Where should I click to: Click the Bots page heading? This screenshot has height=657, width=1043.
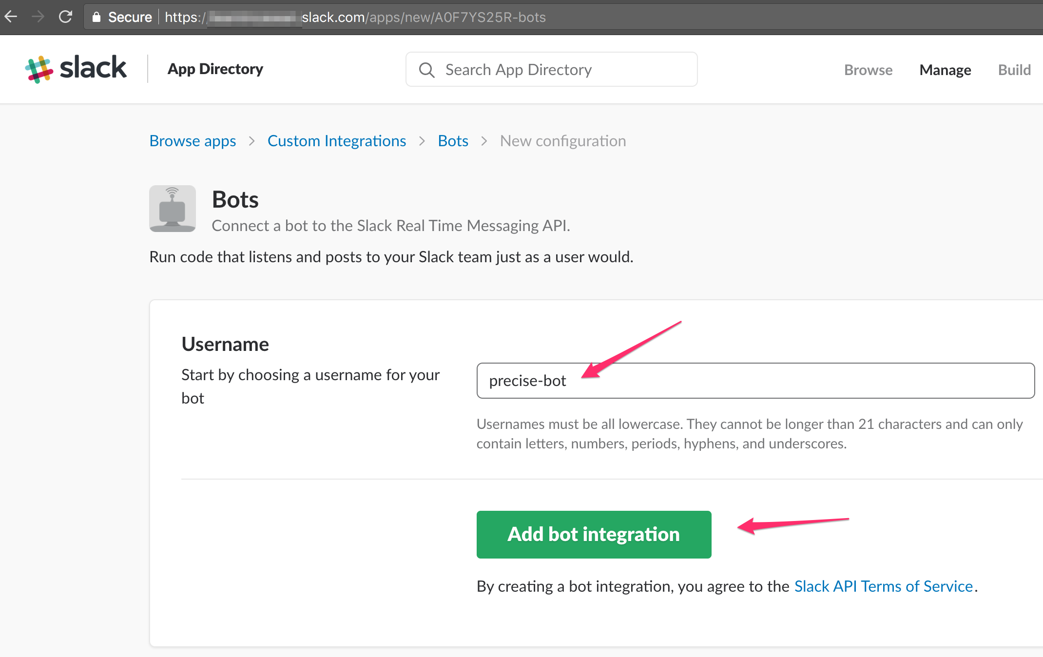pyautogui.click(x=235, y=199)
